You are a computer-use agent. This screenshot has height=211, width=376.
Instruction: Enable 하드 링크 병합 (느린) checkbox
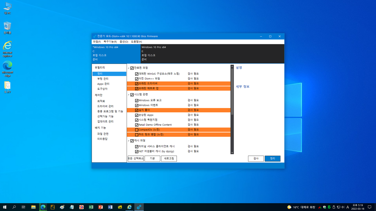tap(137, 135)
